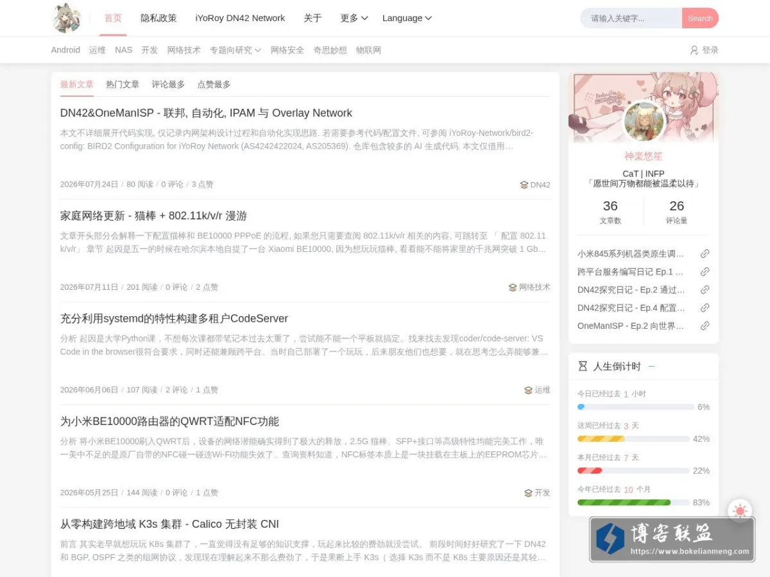Image resolution: width=770 pixels, height=577 pixels.
Task: Switch to the 热门文章 tab
Action: [x=123, y=85]
